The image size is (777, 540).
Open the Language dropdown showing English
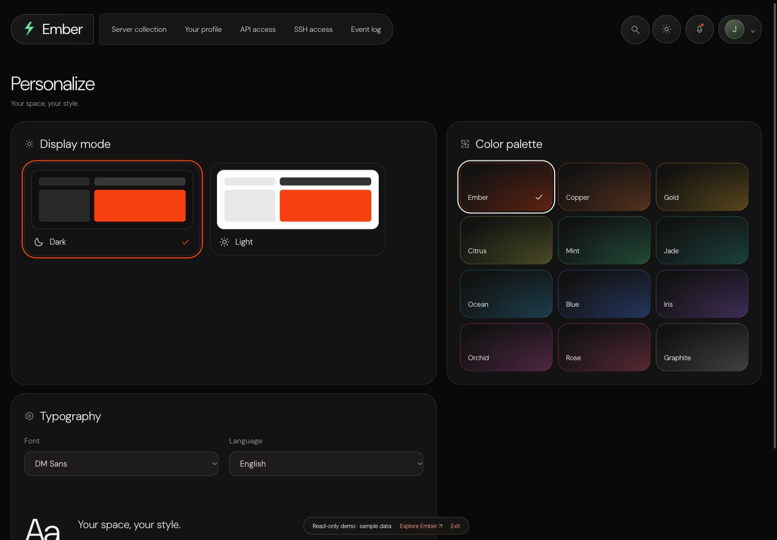[x=326, y=464]
